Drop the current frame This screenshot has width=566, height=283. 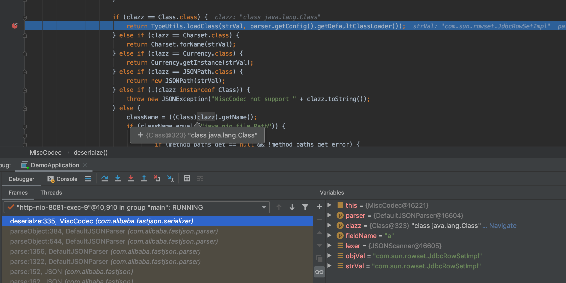(x=157, y=179)
